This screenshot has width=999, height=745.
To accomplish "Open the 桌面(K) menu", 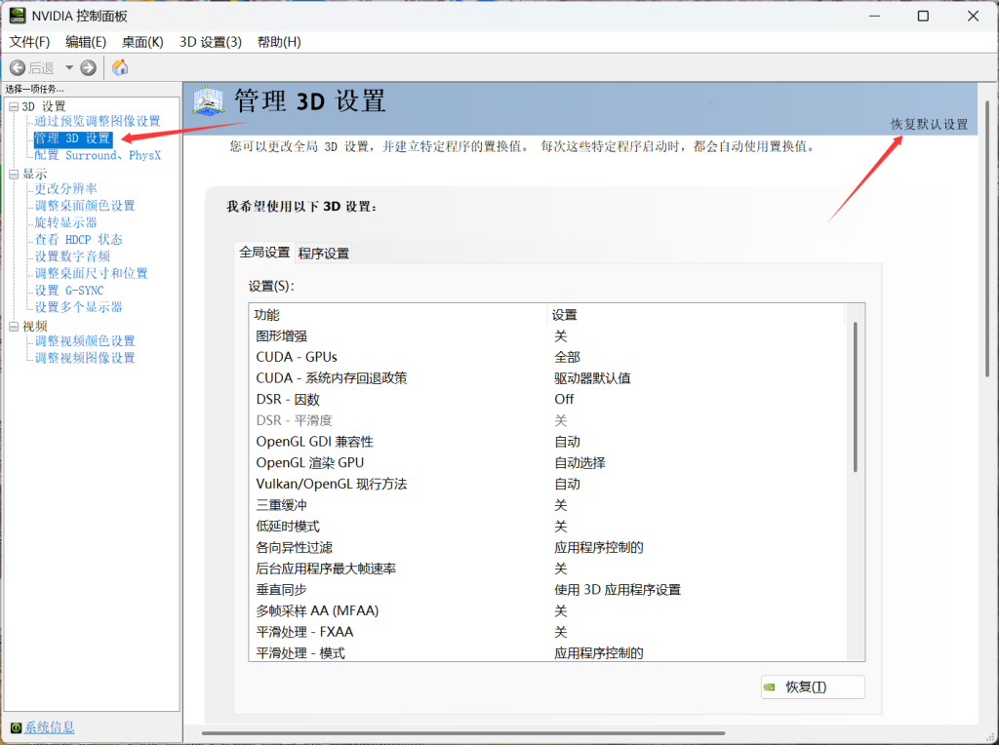I will [x=142, y=42].
